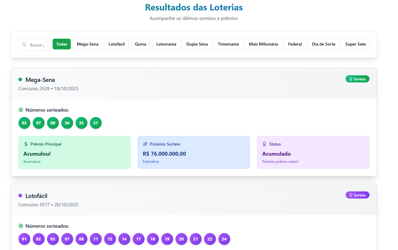
Task: Click the Mega-Sena Sorteio badge
Action: [x=358, y=79]
